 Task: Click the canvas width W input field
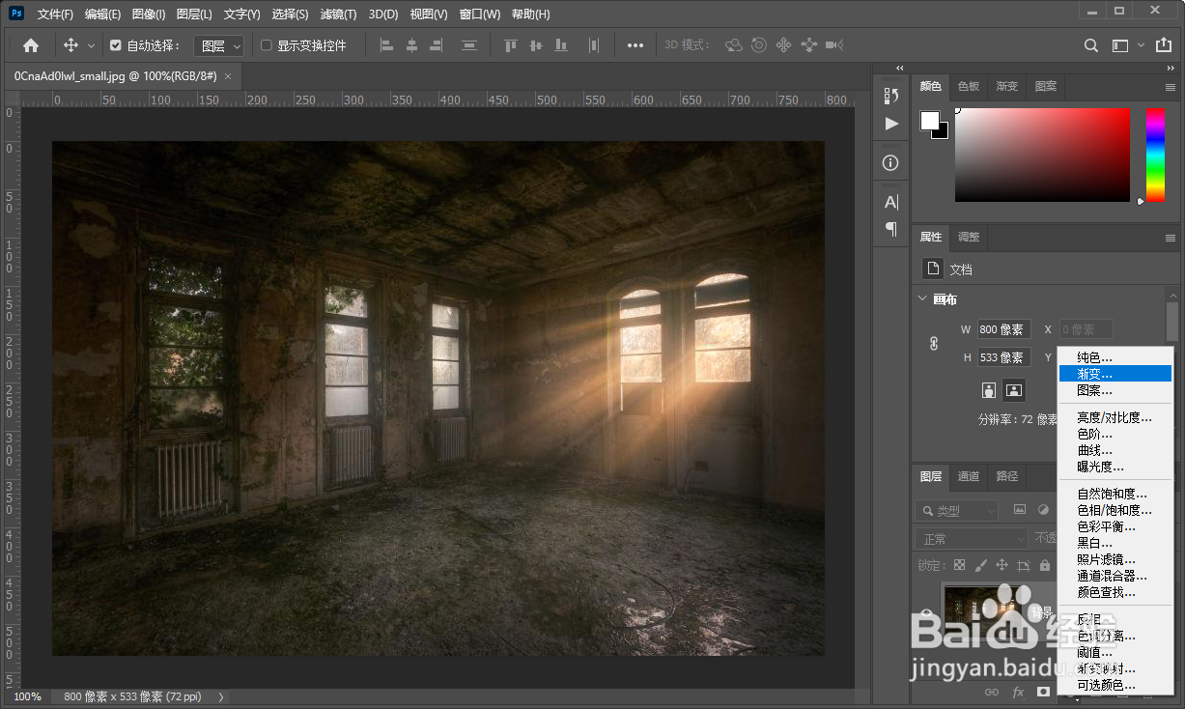tap(1004, 329)
